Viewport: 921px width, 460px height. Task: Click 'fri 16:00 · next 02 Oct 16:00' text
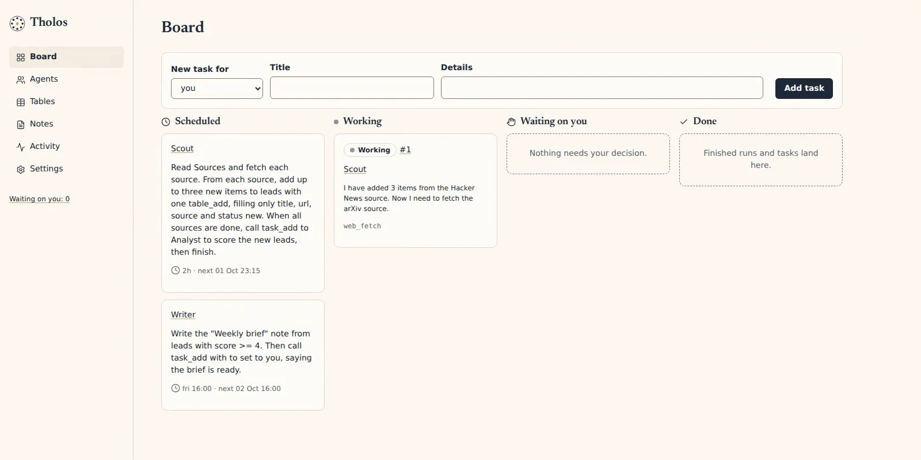[231, 389]
